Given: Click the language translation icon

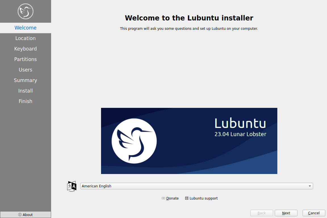Looking at the screenshot, I should pyautogui.click(x=72, y=186).
